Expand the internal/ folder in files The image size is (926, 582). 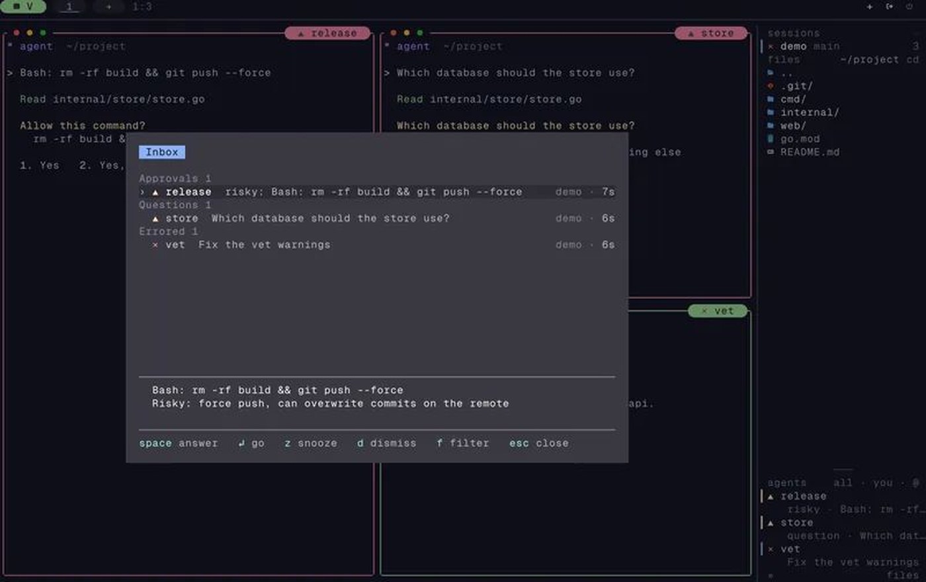click(x=810, y=112)
